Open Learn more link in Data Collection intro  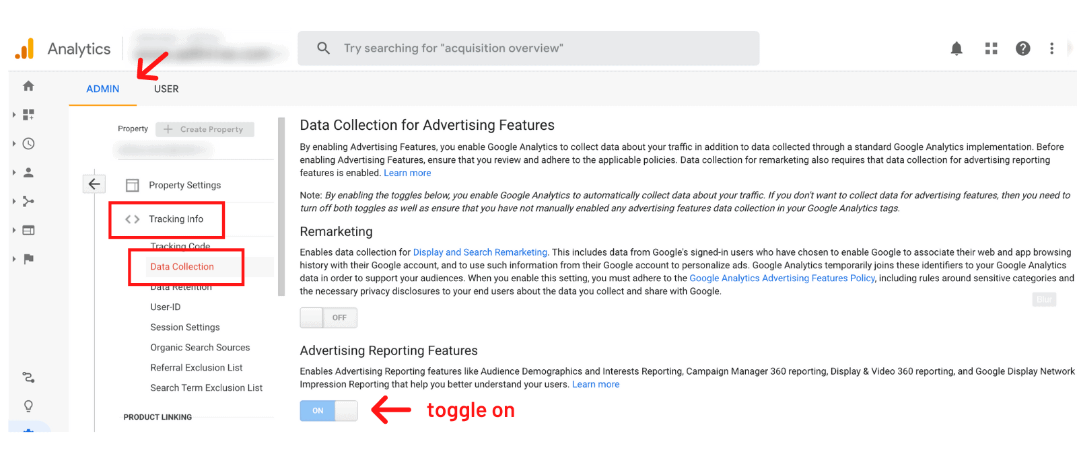(407, 173)
